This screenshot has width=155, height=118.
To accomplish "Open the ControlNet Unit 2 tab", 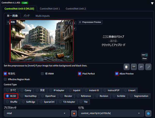I will (x=76, y=9).
